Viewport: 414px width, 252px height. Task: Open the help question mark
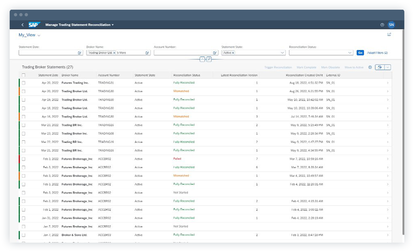(382, 25)
